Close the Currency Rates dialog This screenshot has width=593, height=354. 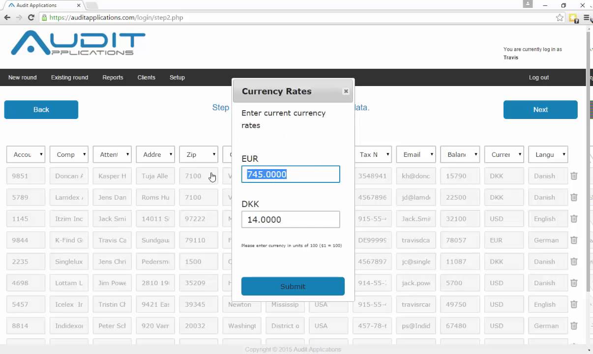346,91
